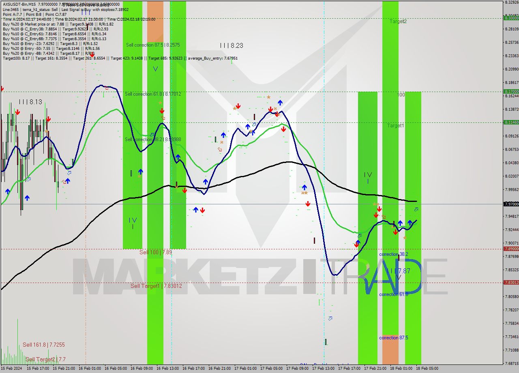The width and height of the screenshot is (519, 373).
Task: Select the 15 Feb 2024 date label
Action: (x=12, y=369)
